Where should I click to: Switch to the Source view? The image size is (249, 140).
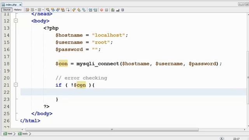coord(7,10)
